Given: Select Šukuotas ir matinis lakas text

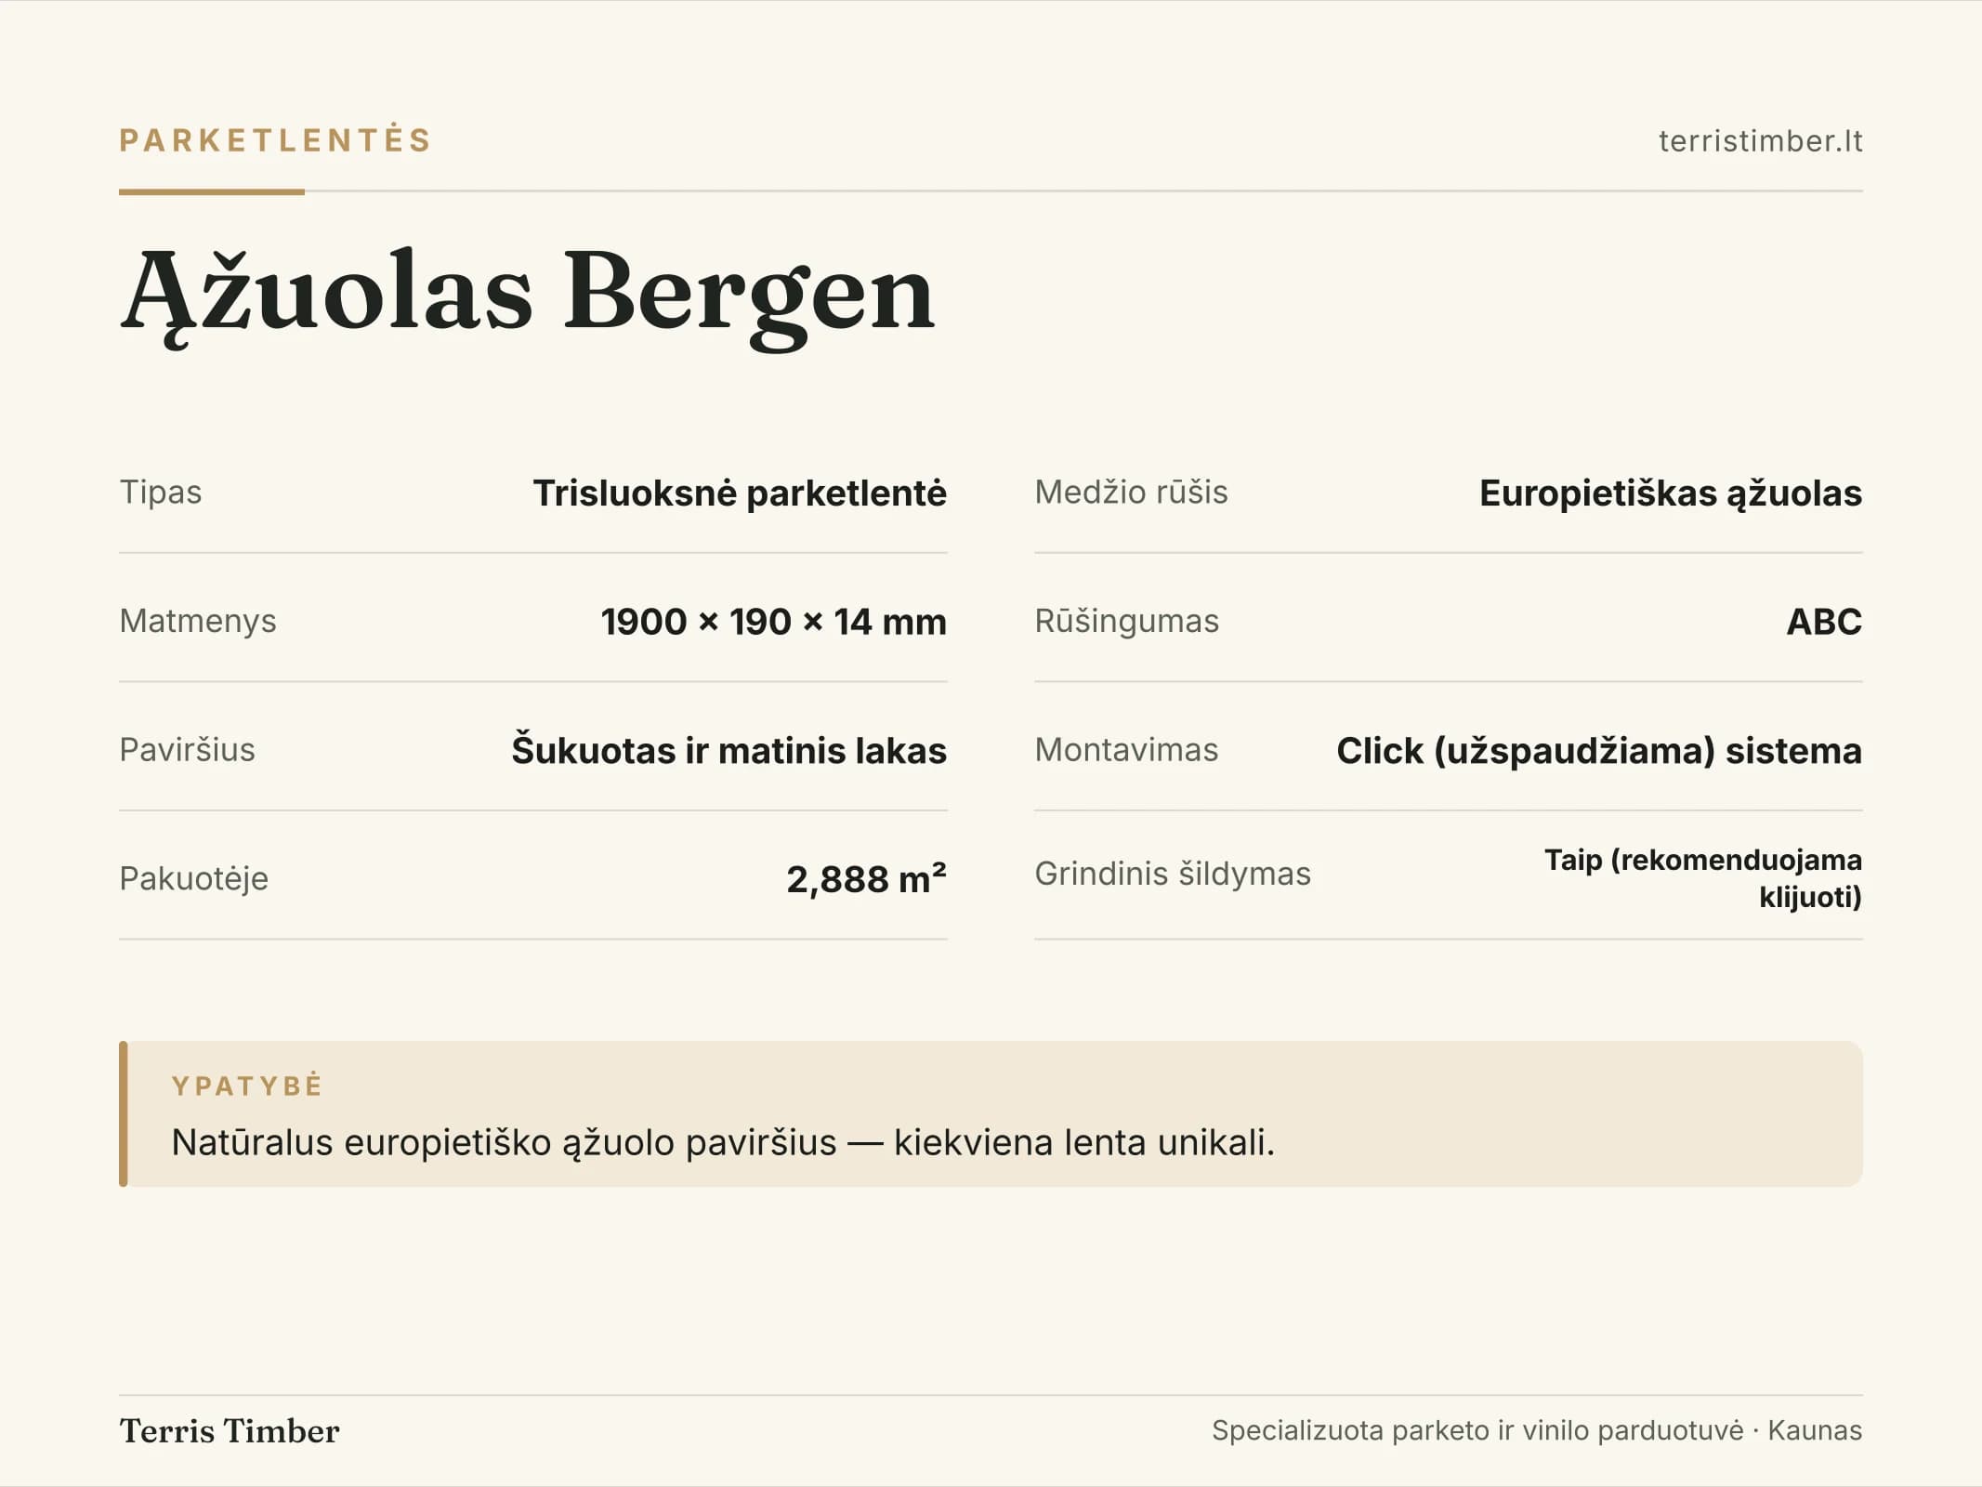Looking at the screenshot, I should [728, 750].
